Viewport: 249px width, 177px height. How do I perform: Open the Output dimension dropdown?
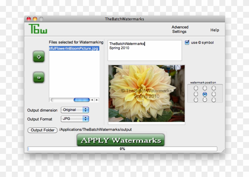pyautogui.click(x=75, y=110)
